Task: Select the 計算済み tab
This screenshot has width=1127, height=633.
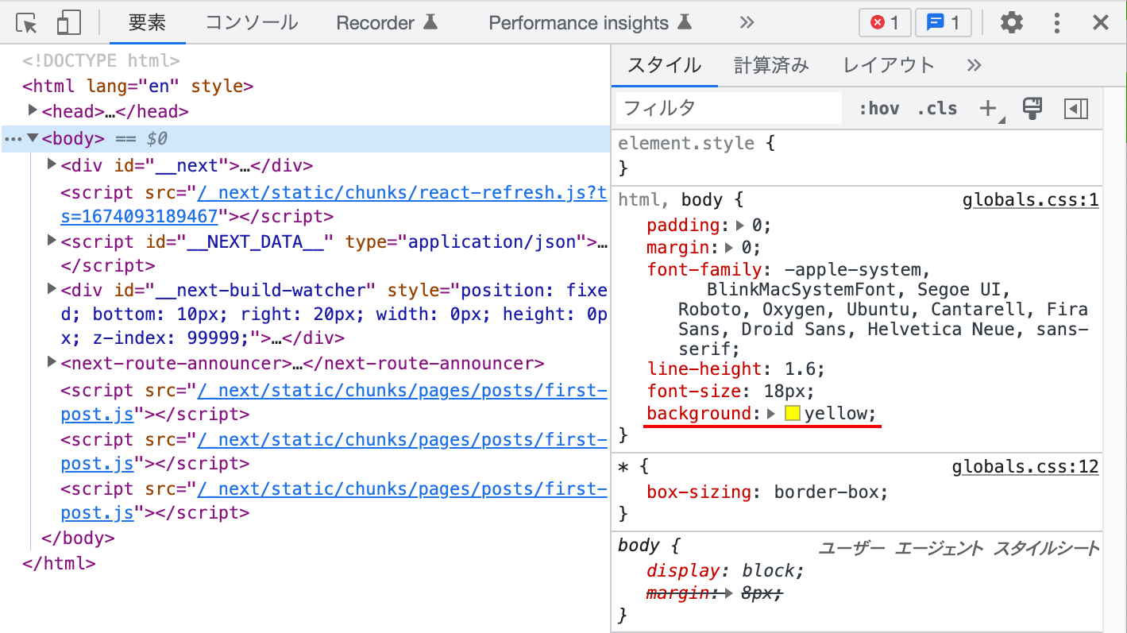Action: [771, 65]
